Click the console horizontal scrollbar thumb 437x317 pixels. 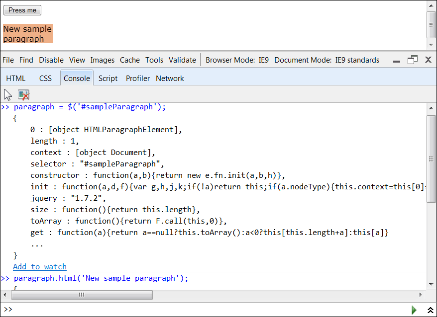click(82, 295)
